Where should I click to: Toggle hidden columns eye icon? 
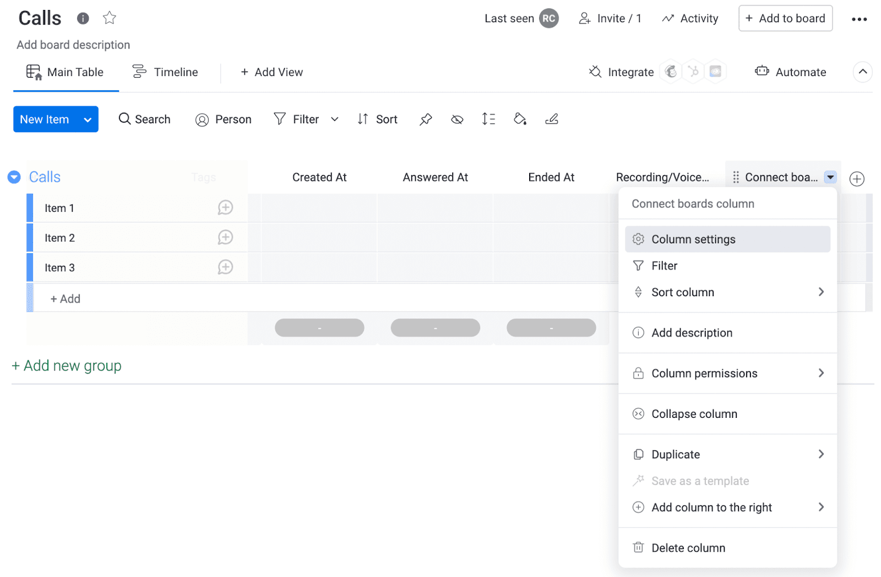click(x=457, y=119)
